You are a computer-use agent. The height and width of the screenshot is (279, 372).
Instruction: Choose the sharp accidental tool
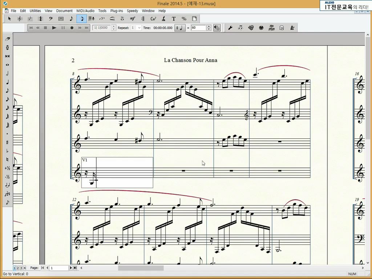point(7,142)
